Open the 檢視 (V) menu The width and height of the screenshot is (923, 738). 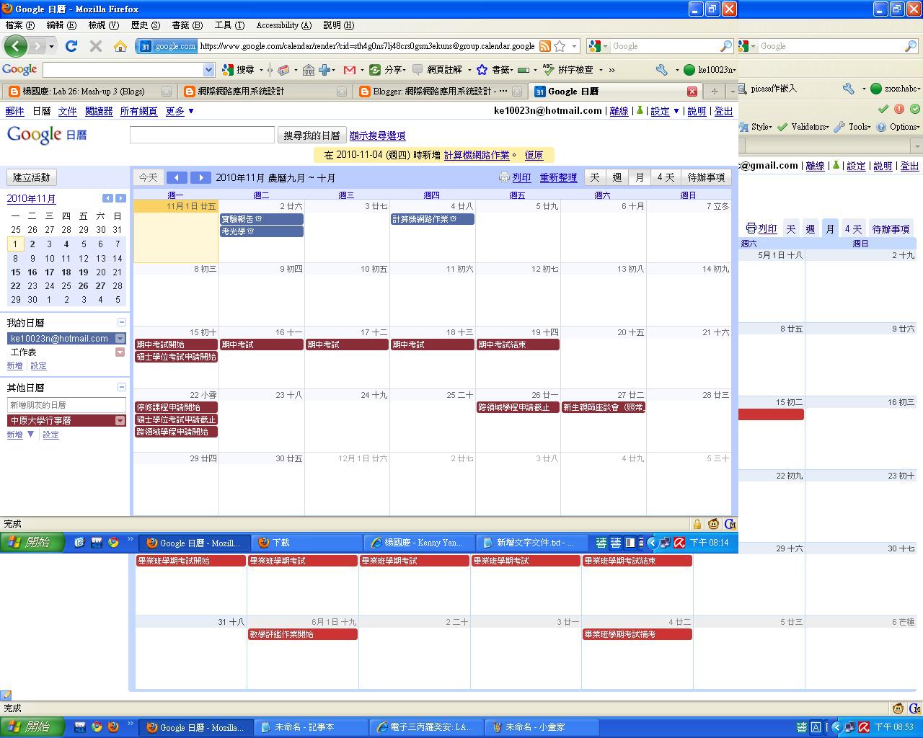click(103, 25)
